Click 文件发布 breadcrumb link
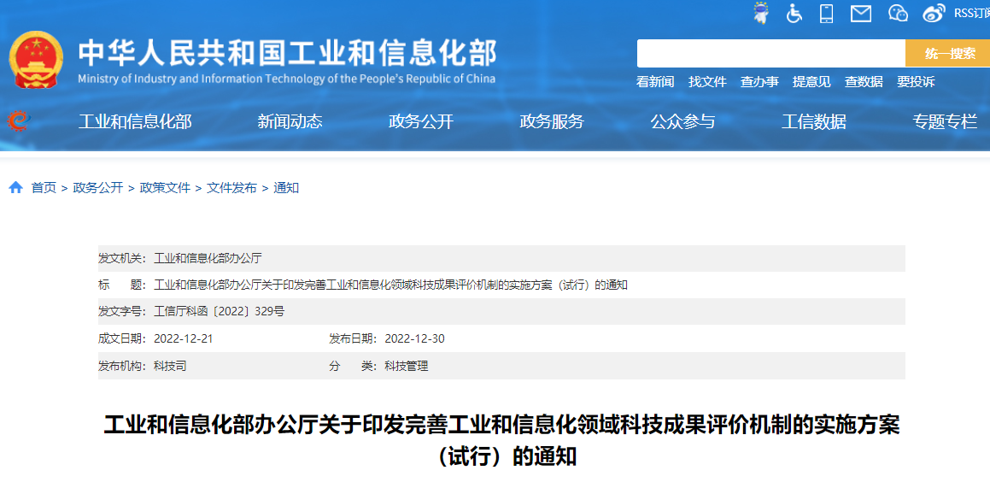This screenshot has width=990, height=482. tap(231, 188)
